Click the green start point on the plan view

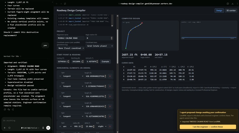(126, 49)
